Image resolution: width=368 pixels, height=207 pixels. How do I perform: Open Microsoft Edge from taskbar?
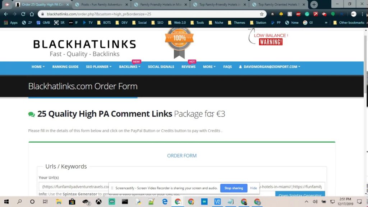coord(165,202)
